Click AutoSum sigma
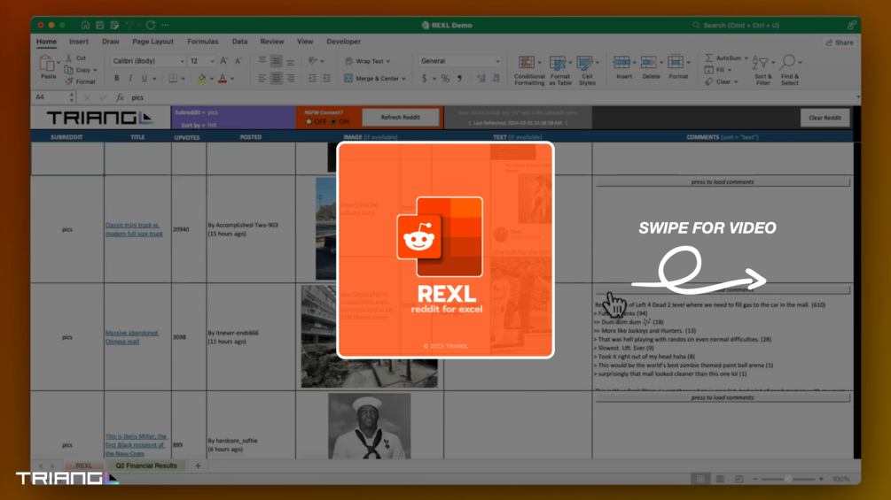The height and width of the screenshot is (500, 891). pos(709,58)
